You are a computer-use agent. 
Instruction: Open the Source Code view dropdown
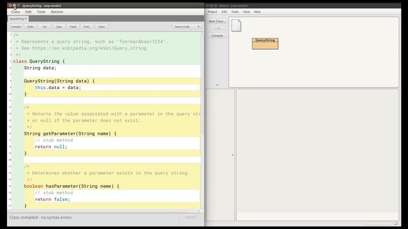[x=187, y=27]
